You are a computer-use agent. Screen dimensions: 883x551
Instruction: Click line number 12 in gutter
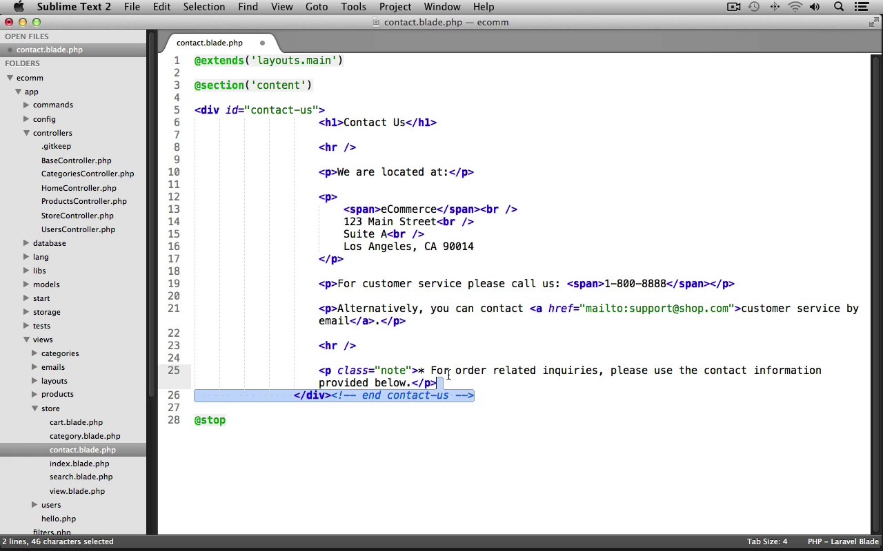173,197
